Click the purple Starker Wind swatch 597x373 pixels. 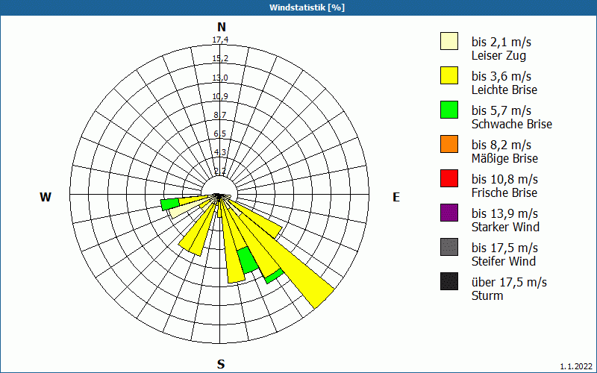pyautogui.click(x=449, y=213)
